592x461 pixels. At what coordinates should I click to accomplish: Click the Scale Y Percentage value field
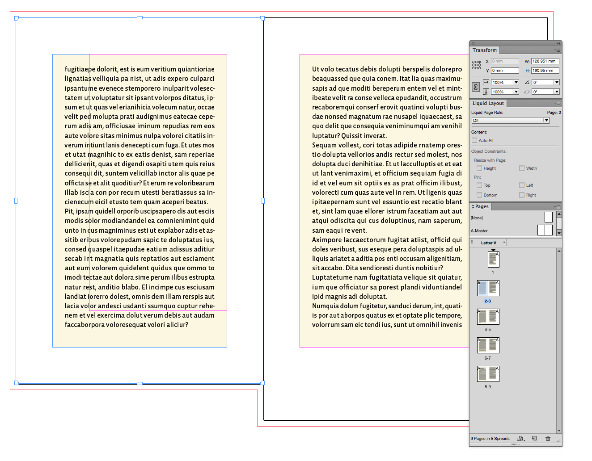(502, 92)
